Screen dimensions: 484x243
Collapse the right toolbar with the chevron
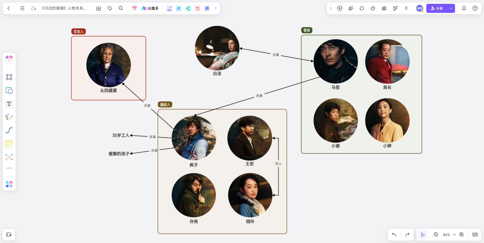click(x=331, y=8)
